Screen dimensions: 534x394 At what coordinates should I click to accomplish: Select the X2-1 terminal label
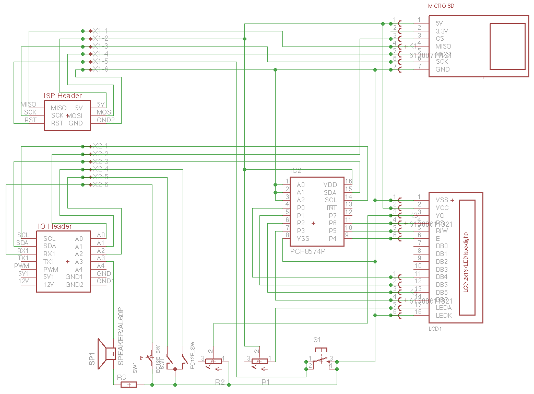(x=100, y=146)
